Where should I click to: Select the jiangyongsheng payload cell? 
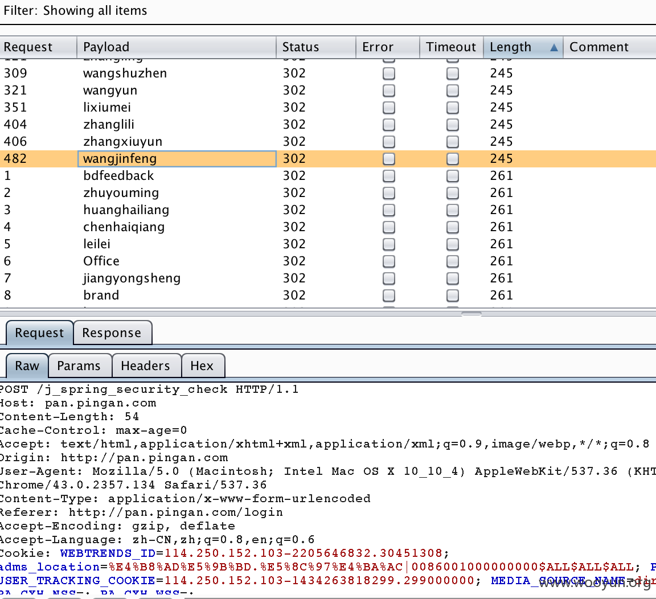point(177,278)
